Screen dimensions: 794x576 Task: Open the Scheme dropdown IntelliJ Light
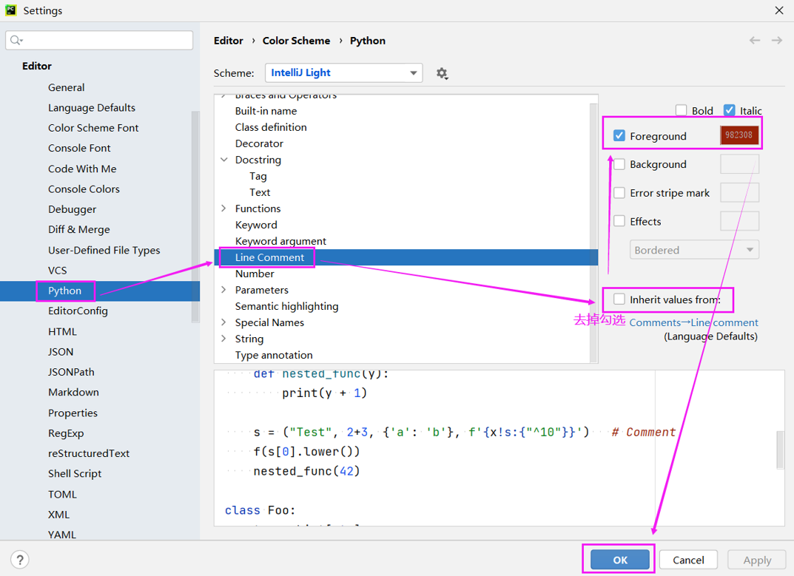pyautogui.click(x=343, y=73)
